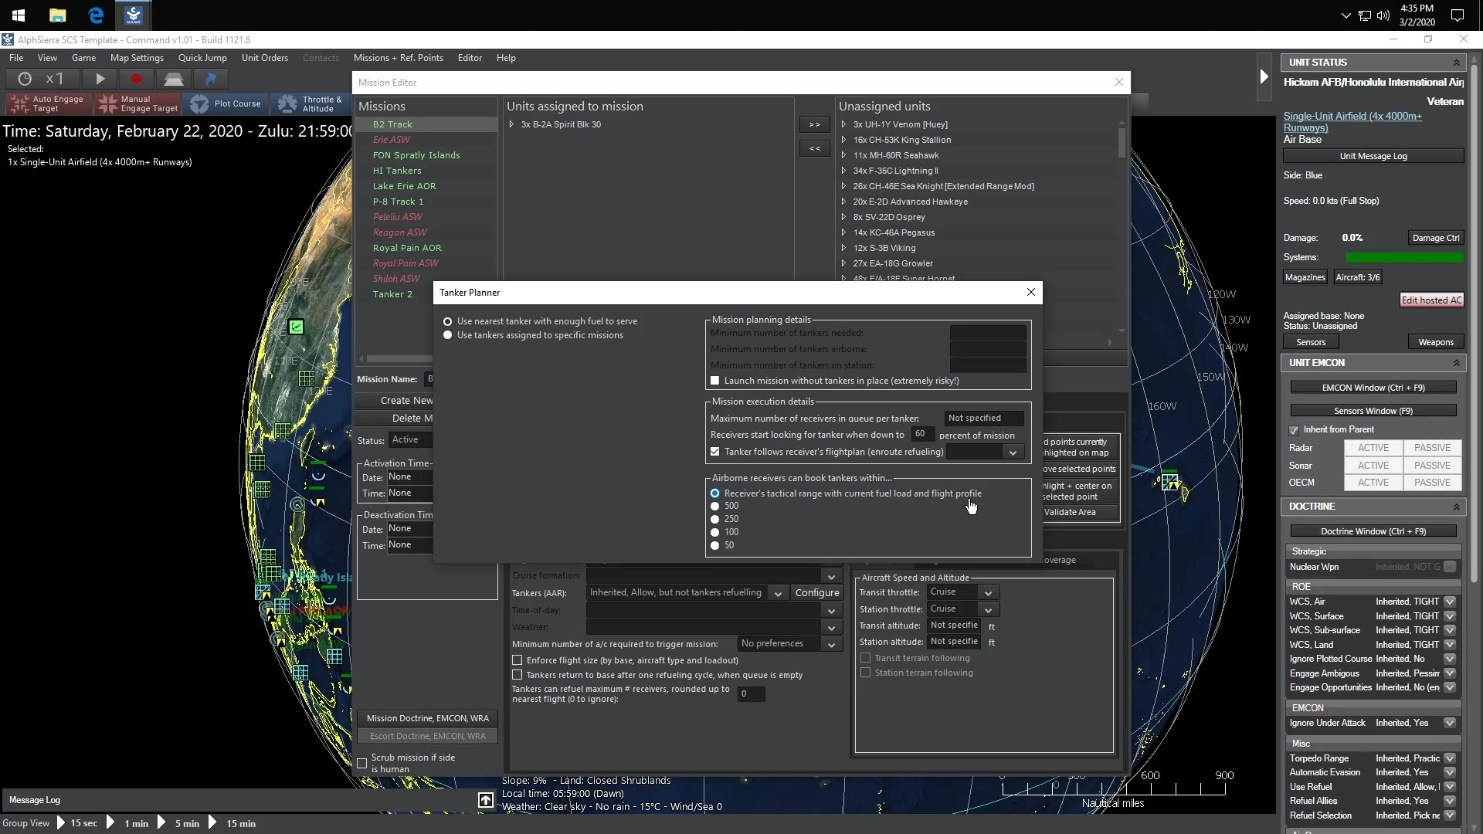Toggle tanker follows receiver's flightplan checkbox

click(715, 452)
